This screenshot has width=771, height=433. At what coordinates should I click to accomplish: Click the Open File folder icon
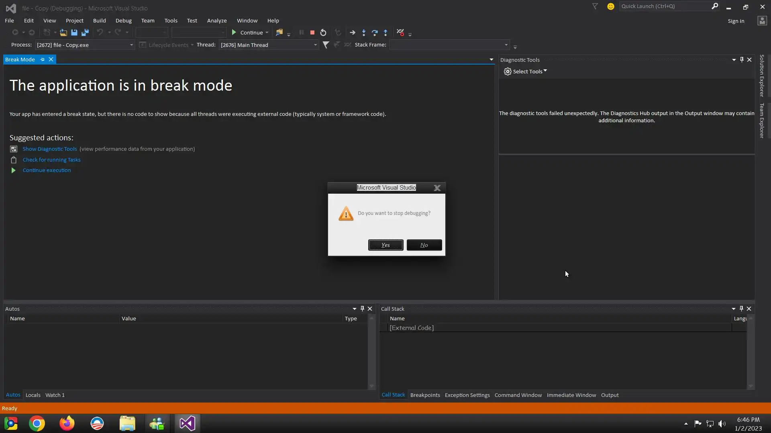[63, 32]
